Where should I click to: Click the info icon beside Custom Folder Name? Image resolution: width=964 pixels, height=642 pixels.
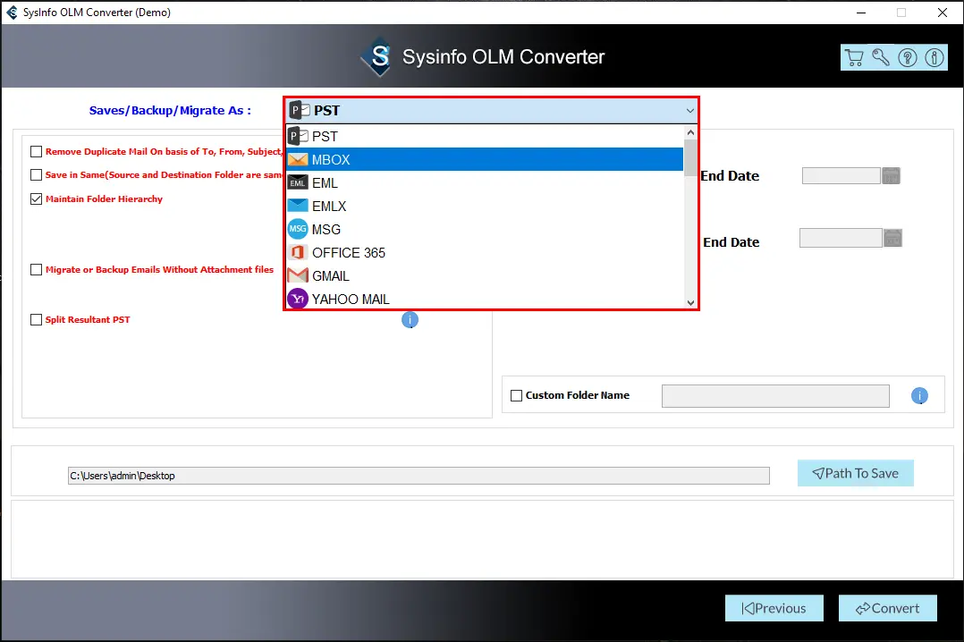point(919,396)
